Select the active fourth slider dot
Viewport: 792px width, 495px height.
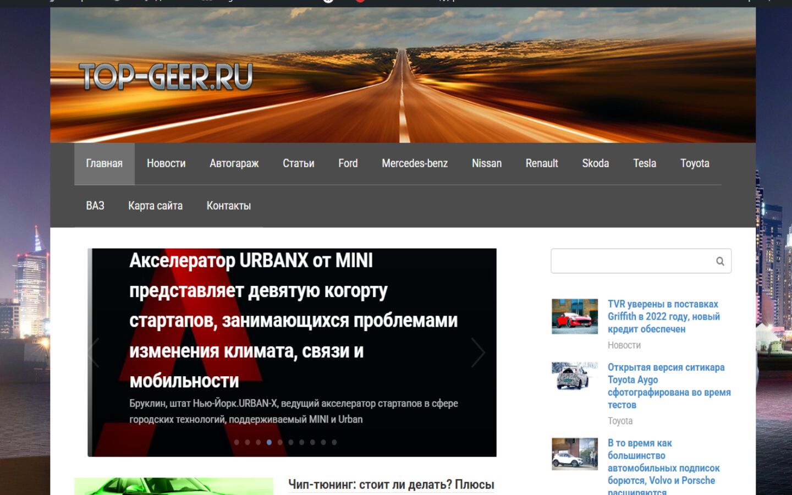pyautogui.click(x=269, y=442)
